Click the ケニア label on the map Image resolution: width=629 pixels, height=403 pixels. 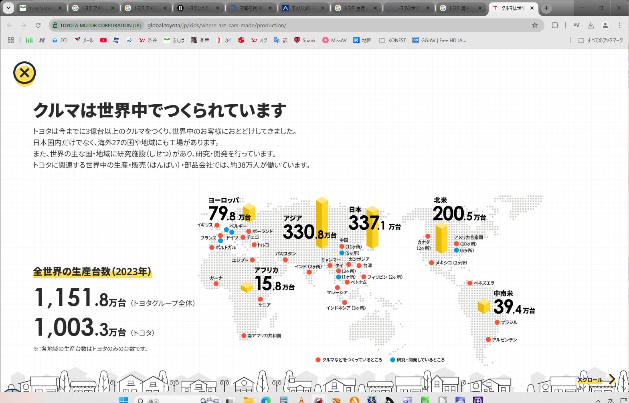pyautogui.click(x=265, y=305)
